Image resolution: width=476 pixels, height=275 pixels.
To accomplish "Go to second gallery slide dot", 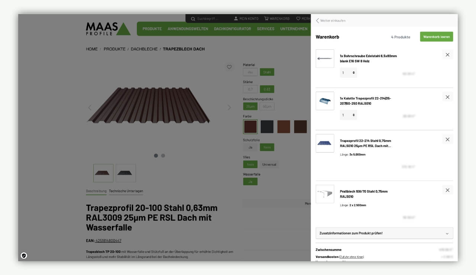I will [163, 155].
